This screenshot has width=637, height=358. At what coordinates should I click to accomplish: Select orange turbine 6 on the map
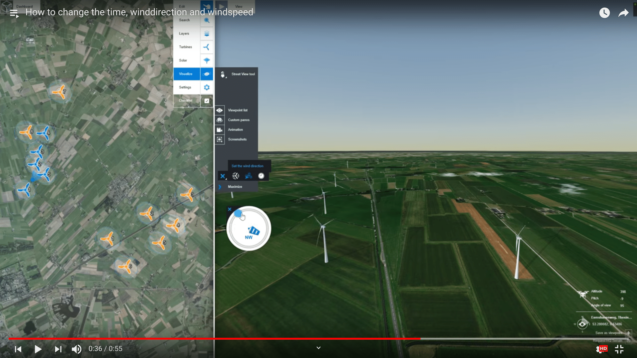coord(125,266)
